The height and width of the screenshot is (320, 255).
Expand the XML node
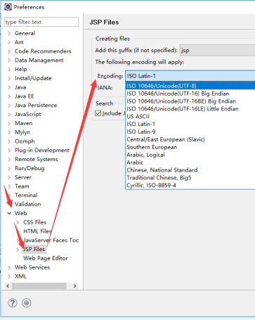pos(9,276)
